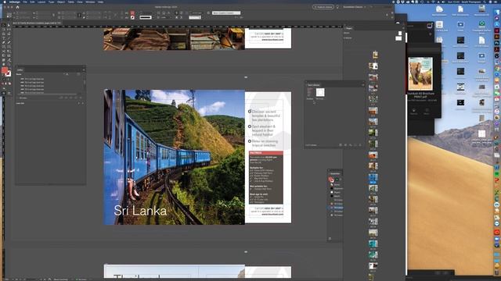This screenshot has width=501, height=281.
Task: Select the Scissors tool in the toolbox
Action: click(4, 51)
